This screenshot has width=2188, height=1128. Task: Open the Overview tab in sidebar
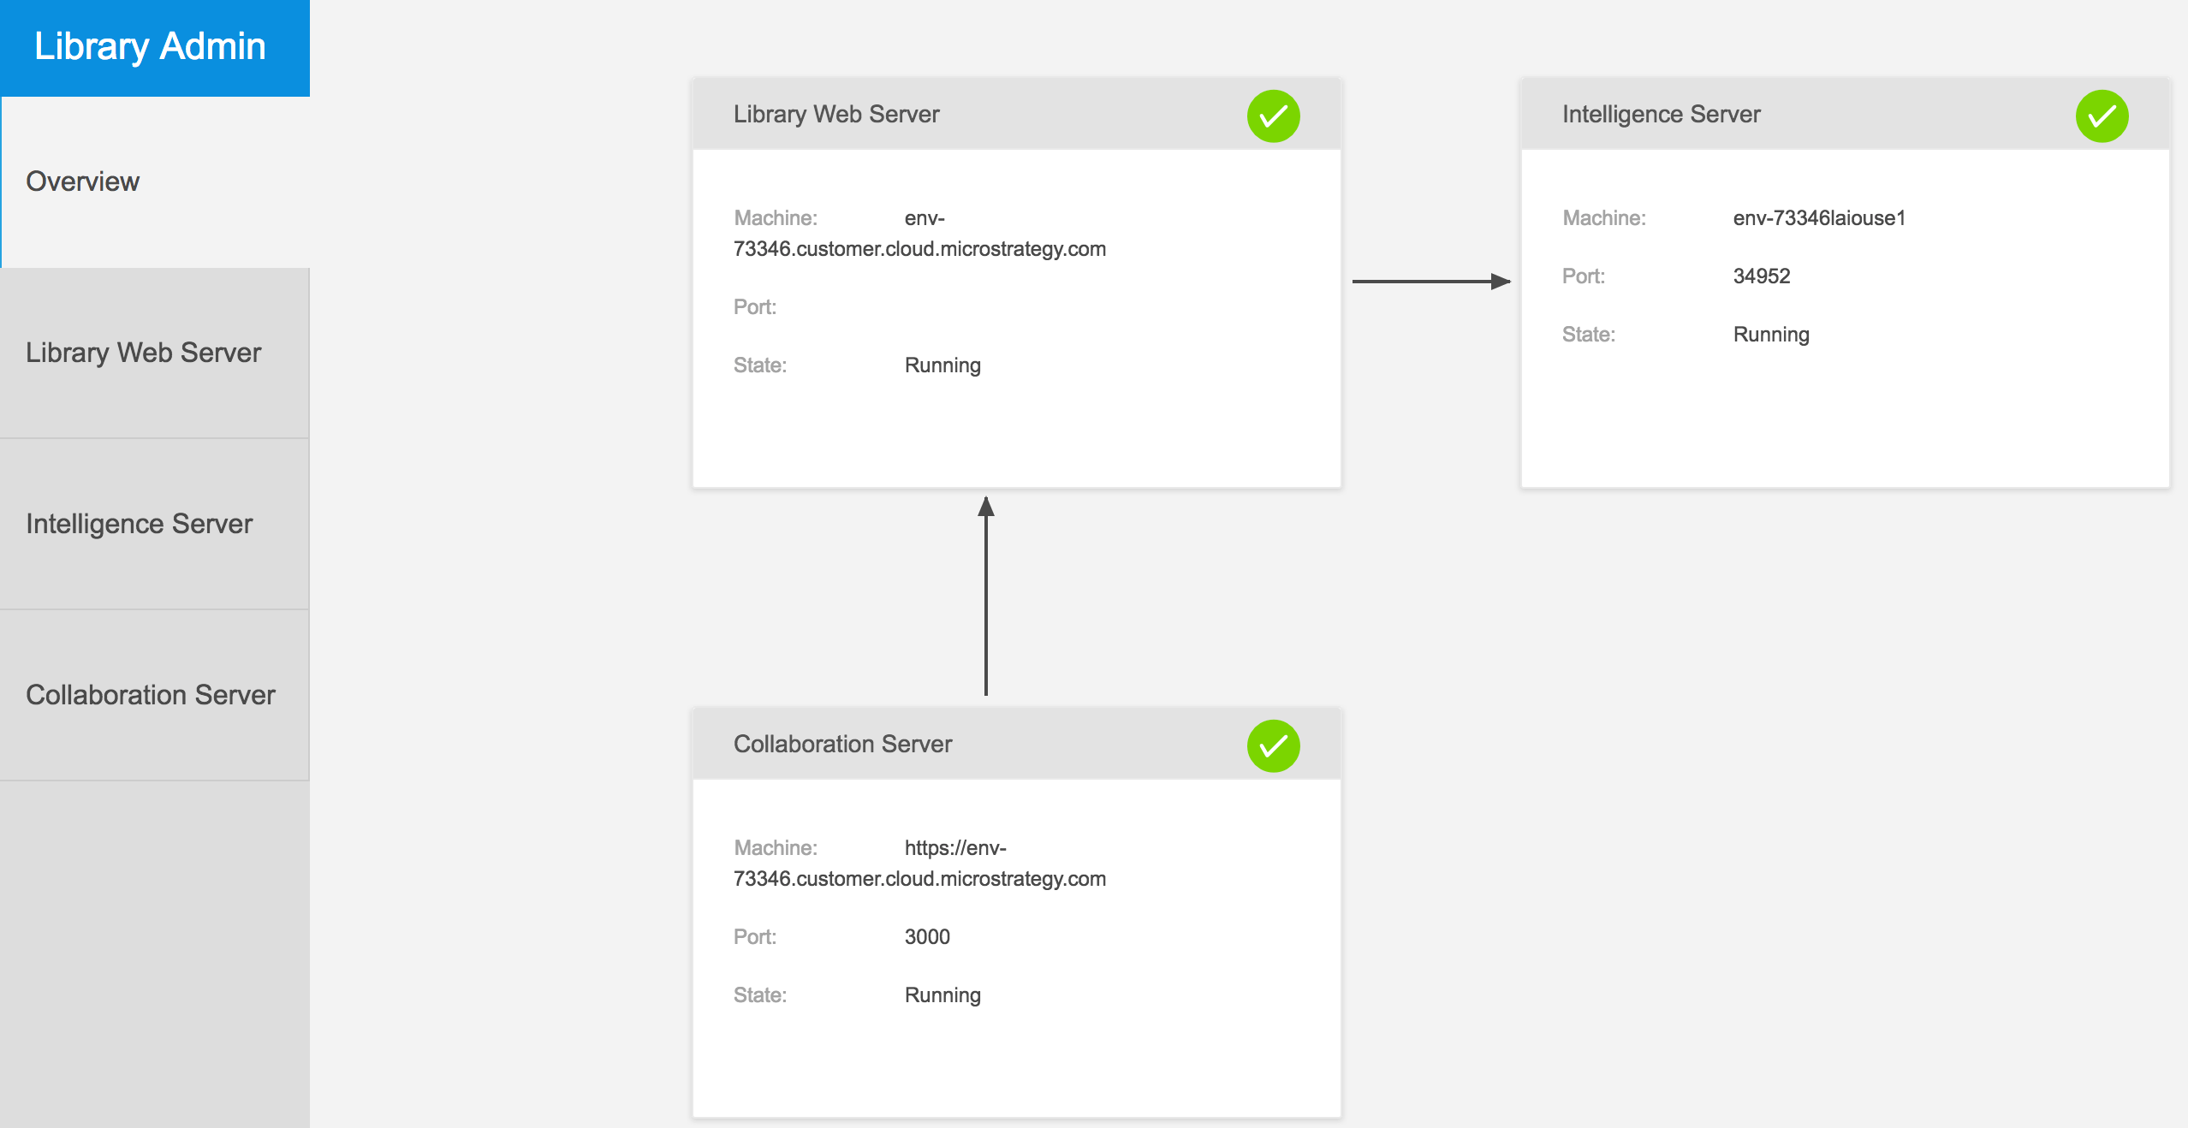coord(83,181)
